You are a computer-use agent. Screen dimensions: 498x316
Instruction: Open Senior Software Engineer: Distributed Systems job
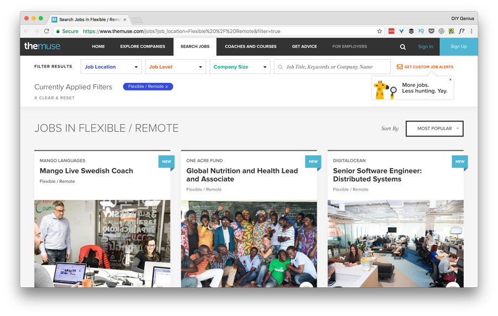[377, 175]
